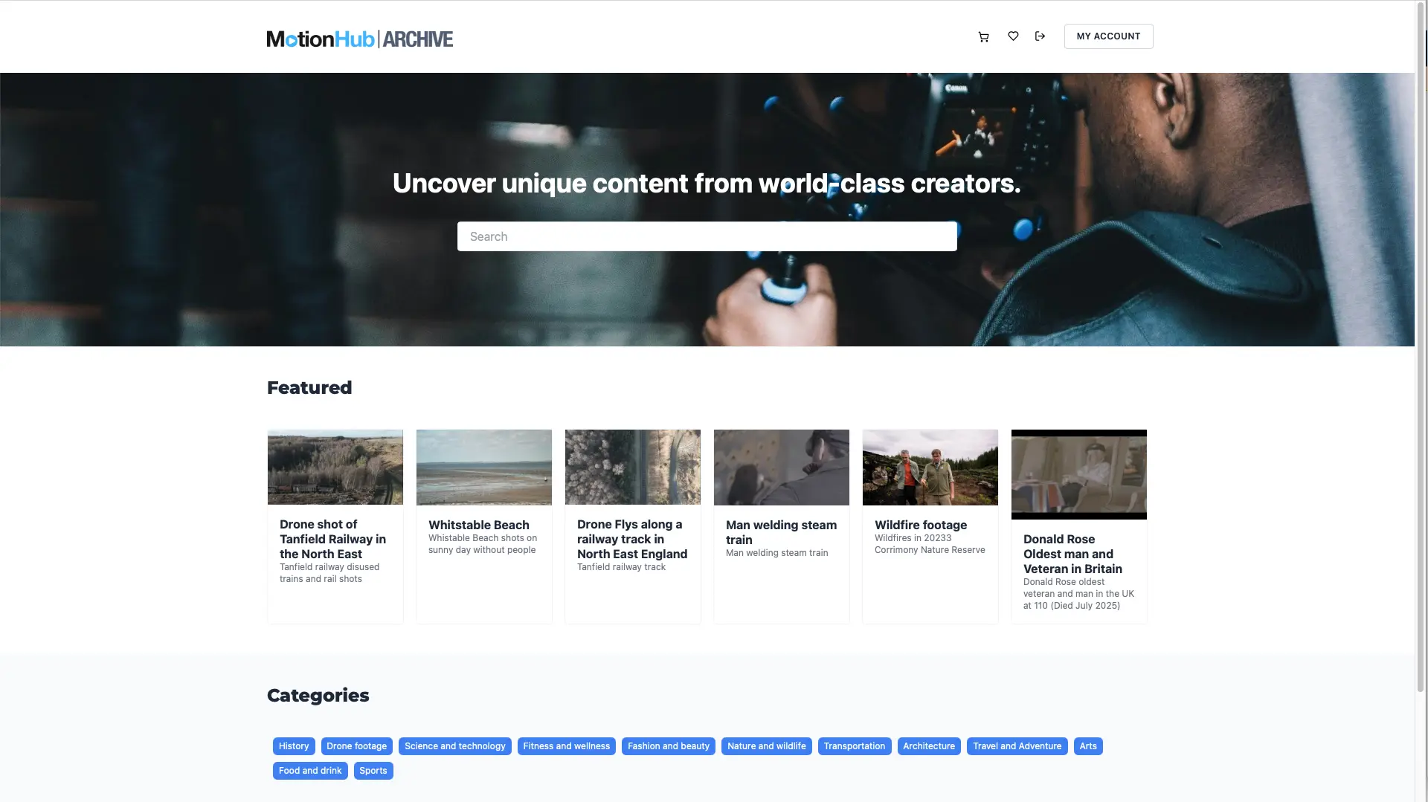Filter by the Drone footage category
The height and width of the screenshot is (802, 1428).
tap(356, 746)
